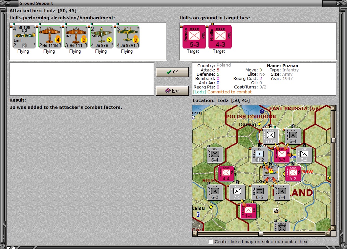Click the map vertical scrollbar thumb
This screenshot has width=347, height=249.
333,140
